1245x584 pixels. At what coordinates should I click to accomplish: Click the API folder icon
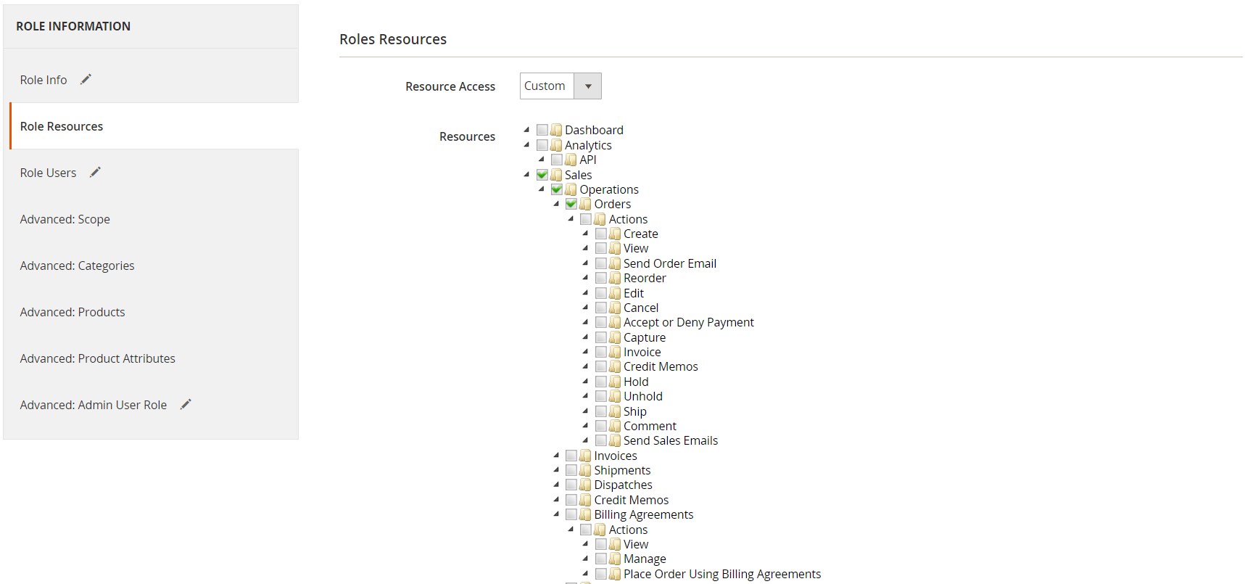[571, 160]
